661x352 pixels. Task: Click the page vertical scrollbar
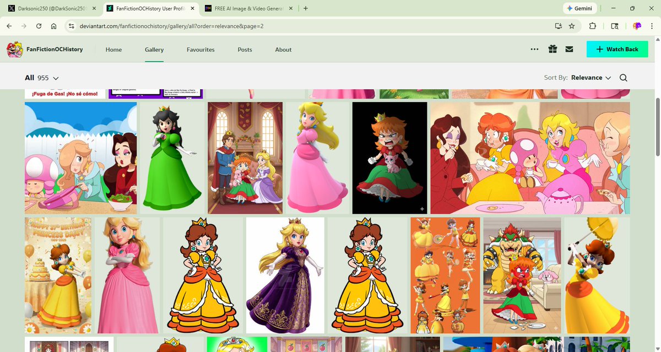pos(657,127)
